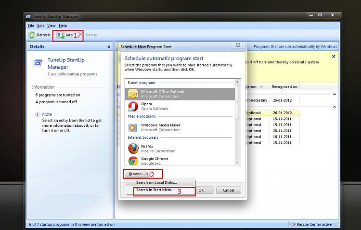
Task: Choose Search in Start Menu...
Action: (160, 190)
